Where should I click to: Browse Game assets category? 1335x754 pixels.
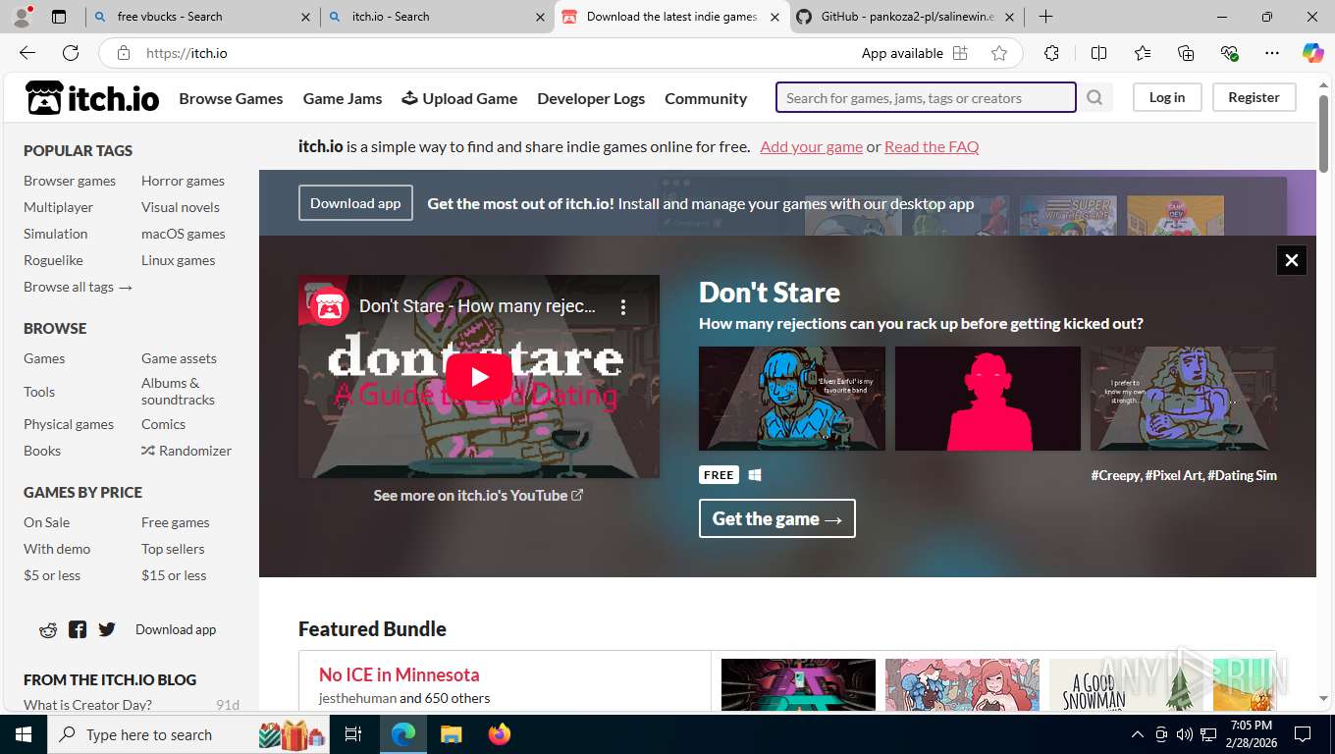click(179, 358)
